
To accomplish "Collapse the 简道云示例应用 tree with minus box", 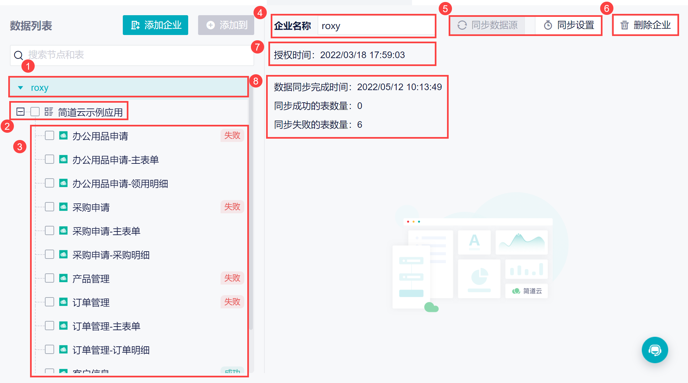I will (20, 112).
